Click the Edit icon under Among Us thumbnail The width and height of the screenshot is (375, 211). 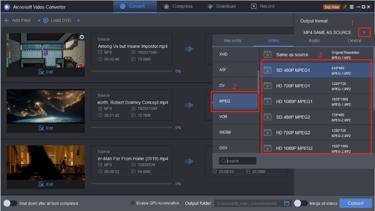pos(41,72)
